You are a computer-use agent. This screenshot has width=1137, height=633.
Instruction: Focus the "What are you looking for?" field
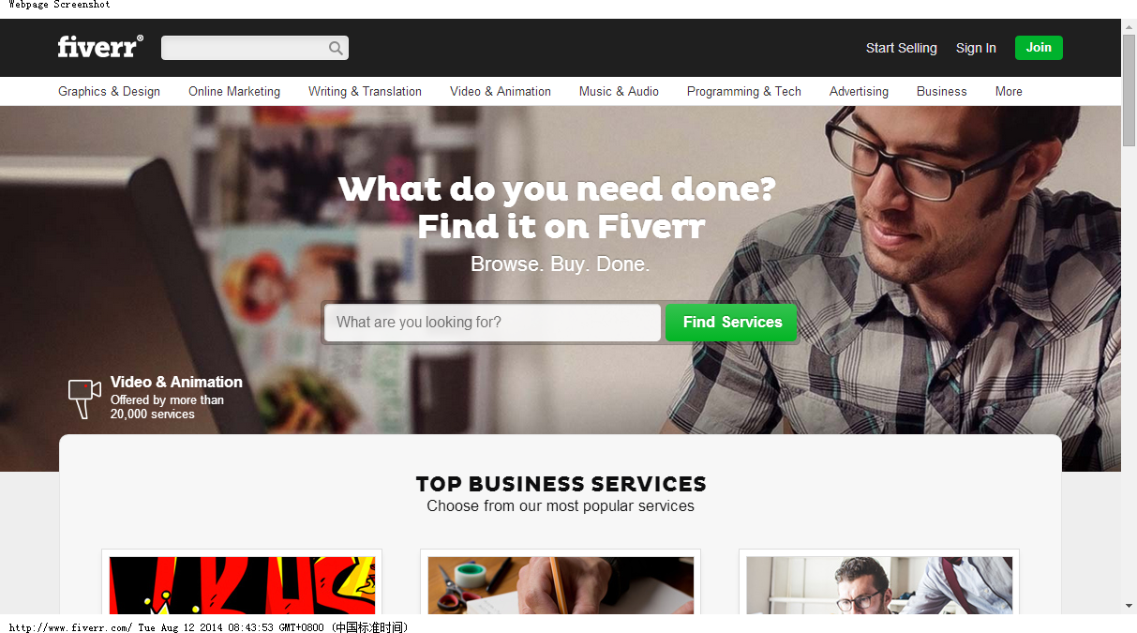(x=493, y=323)
